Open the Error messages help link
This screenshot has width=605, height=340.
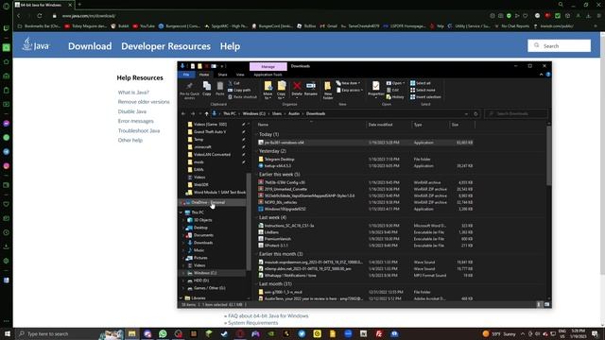(x=136, y=121)
